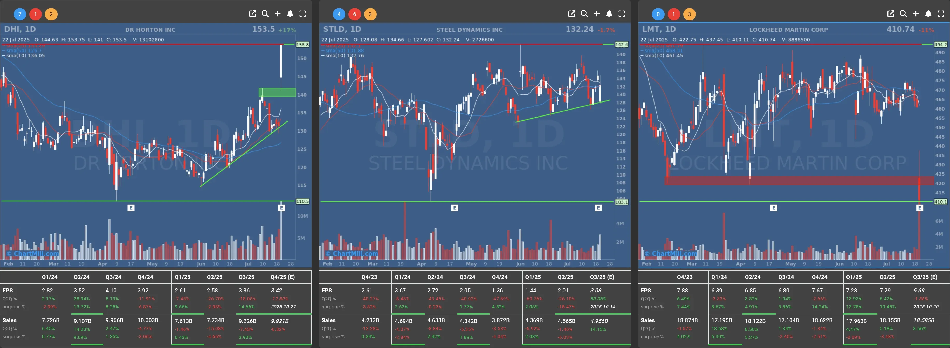Image resolution: width=950 pixels, height=348 pixels.
Task: Set an alert with LMT bell icon
Action: pos(928,14)
